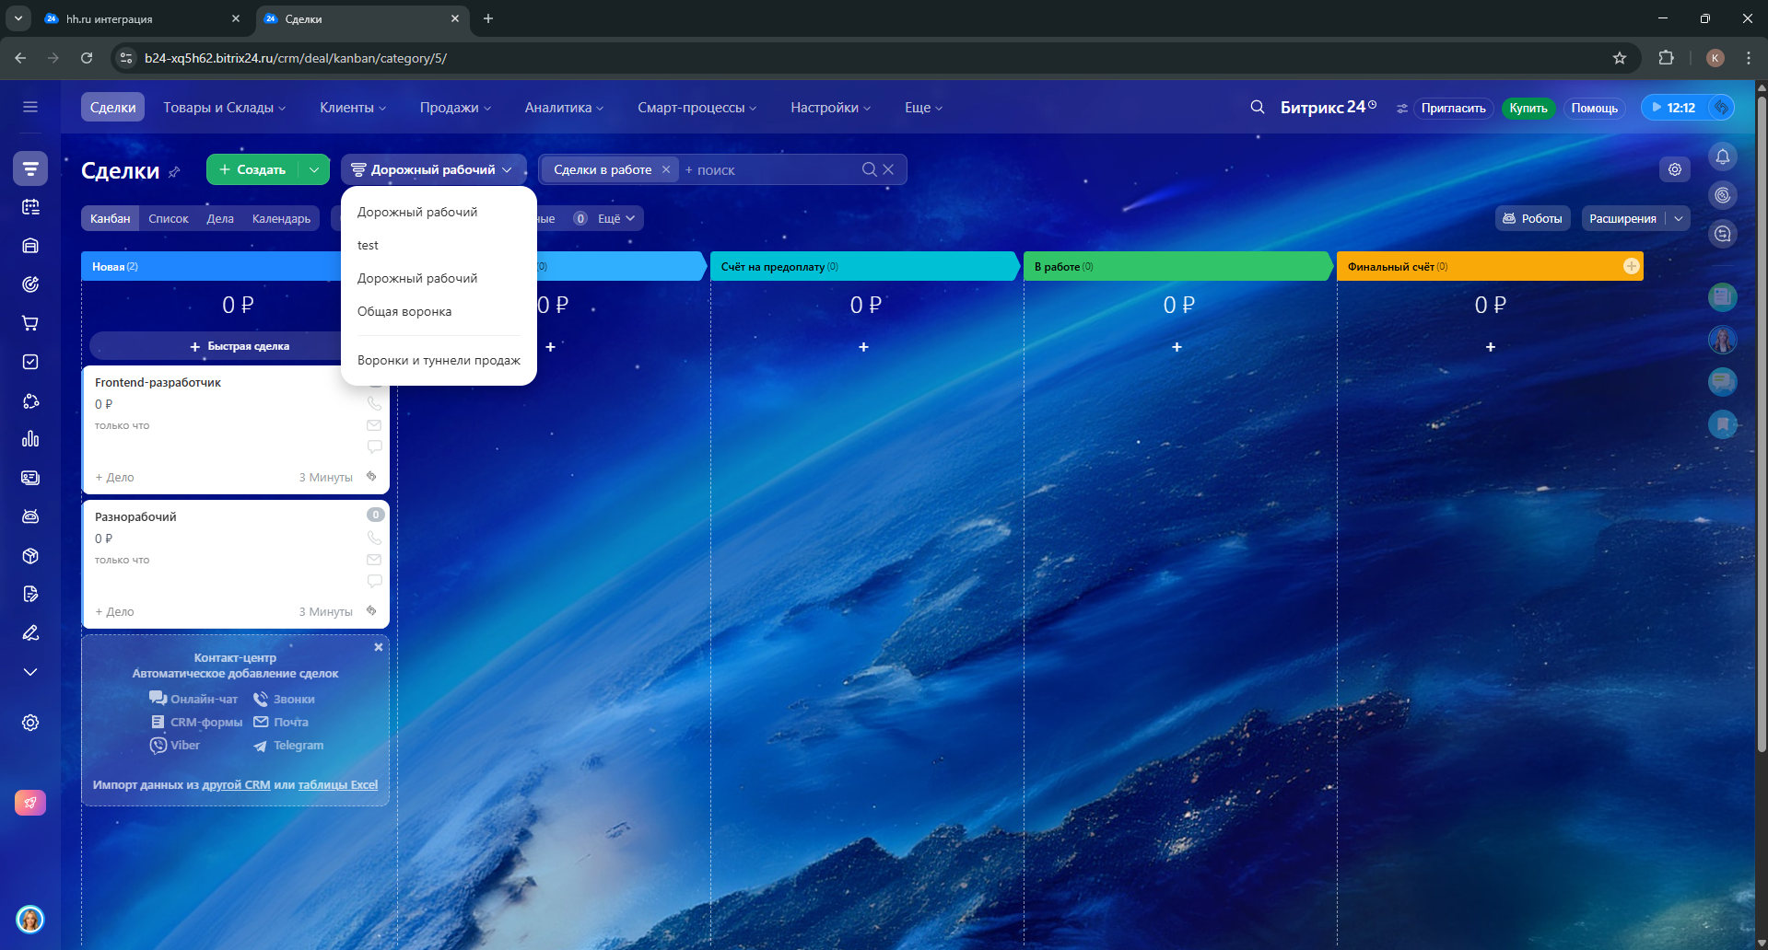Click phone icon on Frontend-разработчик card
This screenshot has height=950, width=1768.
click(x=374, y=403)
